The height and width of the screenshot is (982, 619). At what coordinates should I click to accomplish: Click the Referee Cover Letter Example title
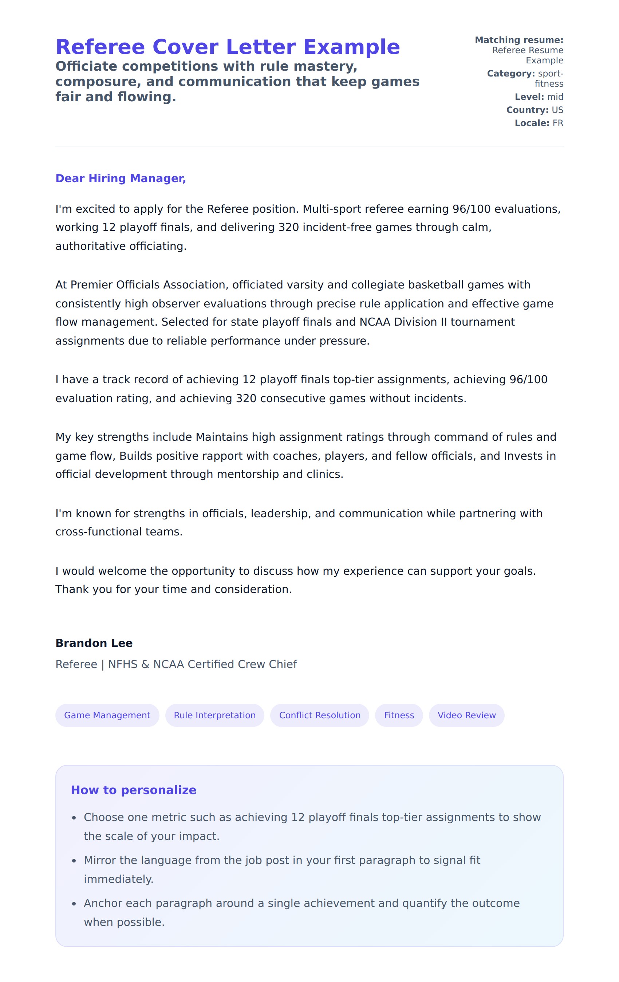point(228,47)
